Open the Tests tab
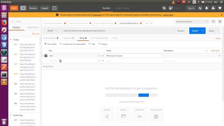224x126 pixels. click(115, 38)
